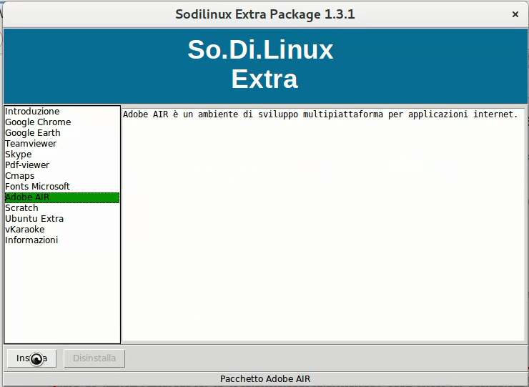Pick Fonts Microsoft in the list
Image resolution: width=529 pixels, height=387 pixels.
click(38, 187)
